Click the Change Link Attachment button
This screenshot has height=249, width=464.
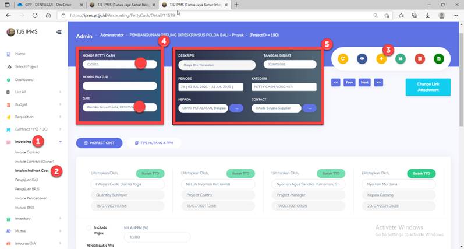click(427, 87)
